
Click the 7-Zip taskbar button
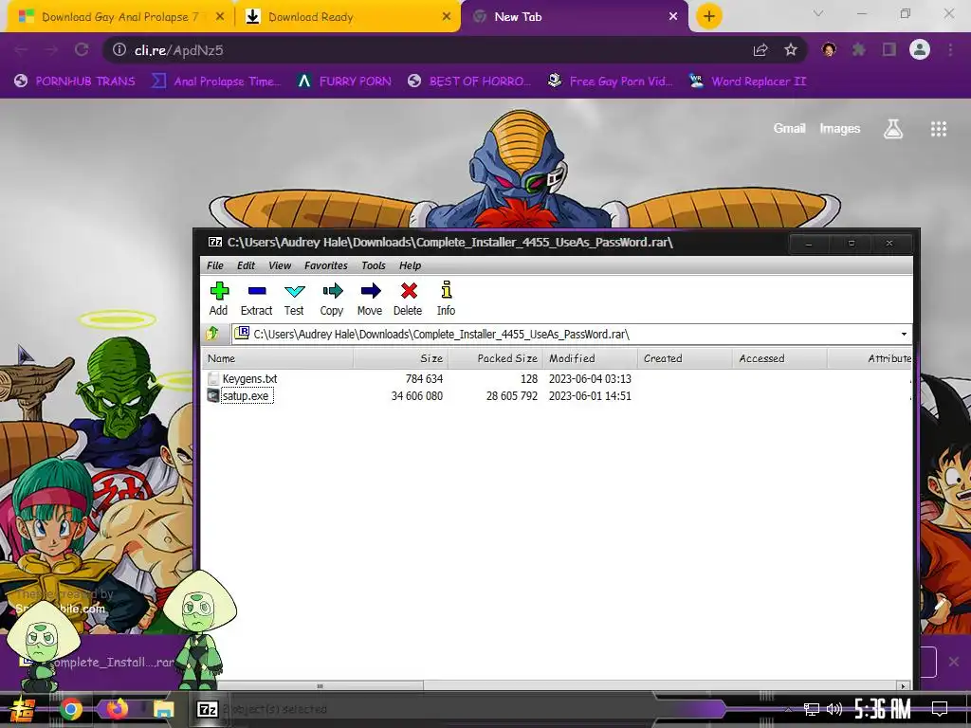tap(208, 709)
